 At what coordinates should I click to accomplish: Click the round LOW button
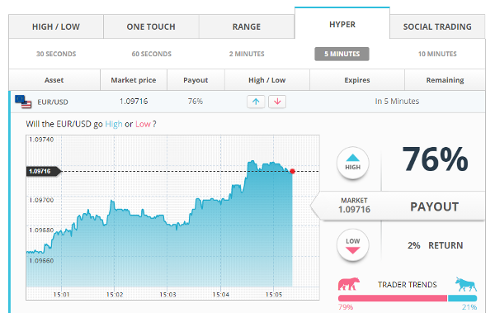point(352,245)
